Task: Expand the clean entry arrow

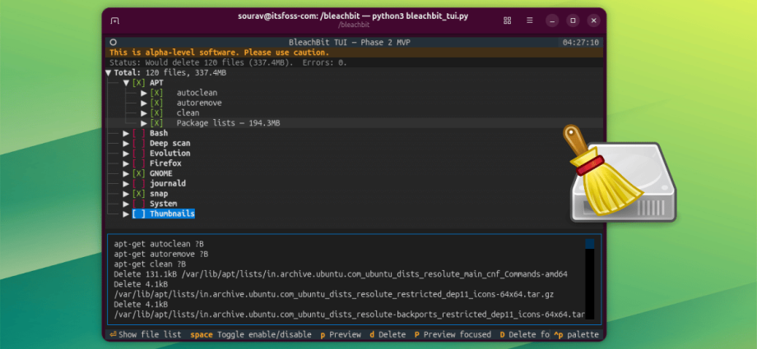Action: point(144,113)
